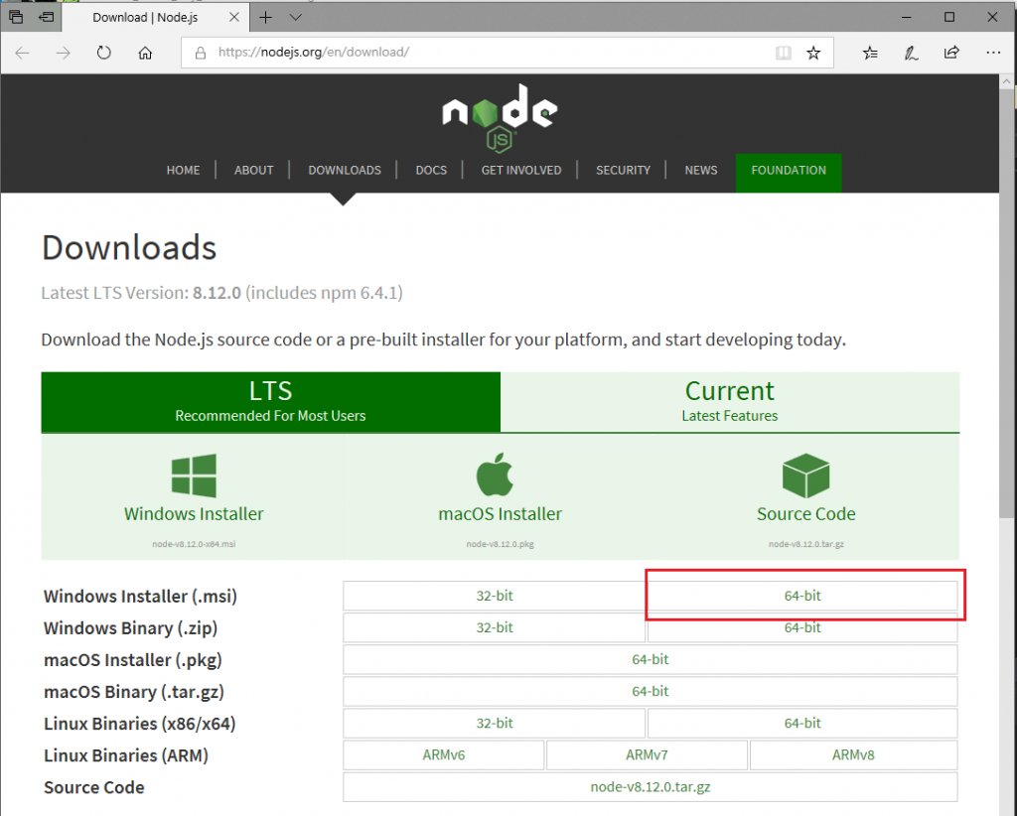The height and width of the screenshot is (816, 1017).
Task: Open SECURITY in site navigation
Action: [624, 171]
